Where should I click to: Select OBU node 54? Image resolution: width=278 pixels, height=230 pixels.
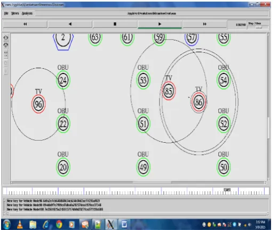(224, 80)
